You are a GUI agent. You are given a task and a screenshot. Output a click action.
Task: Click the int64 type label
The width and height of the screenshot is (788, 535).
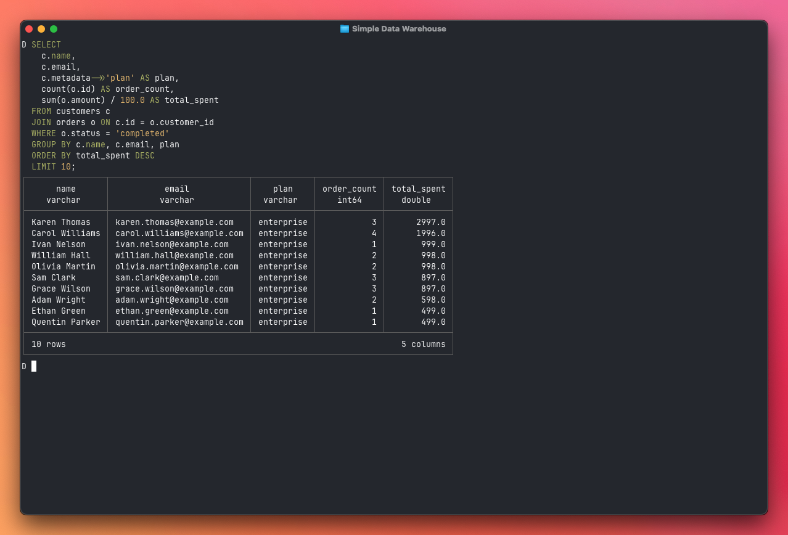tap(350, 200)
